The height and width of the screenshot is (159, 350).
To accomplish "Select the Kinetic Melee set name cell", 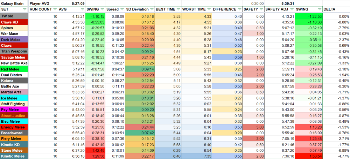I will pyautogui.click(x=14, y=156).
